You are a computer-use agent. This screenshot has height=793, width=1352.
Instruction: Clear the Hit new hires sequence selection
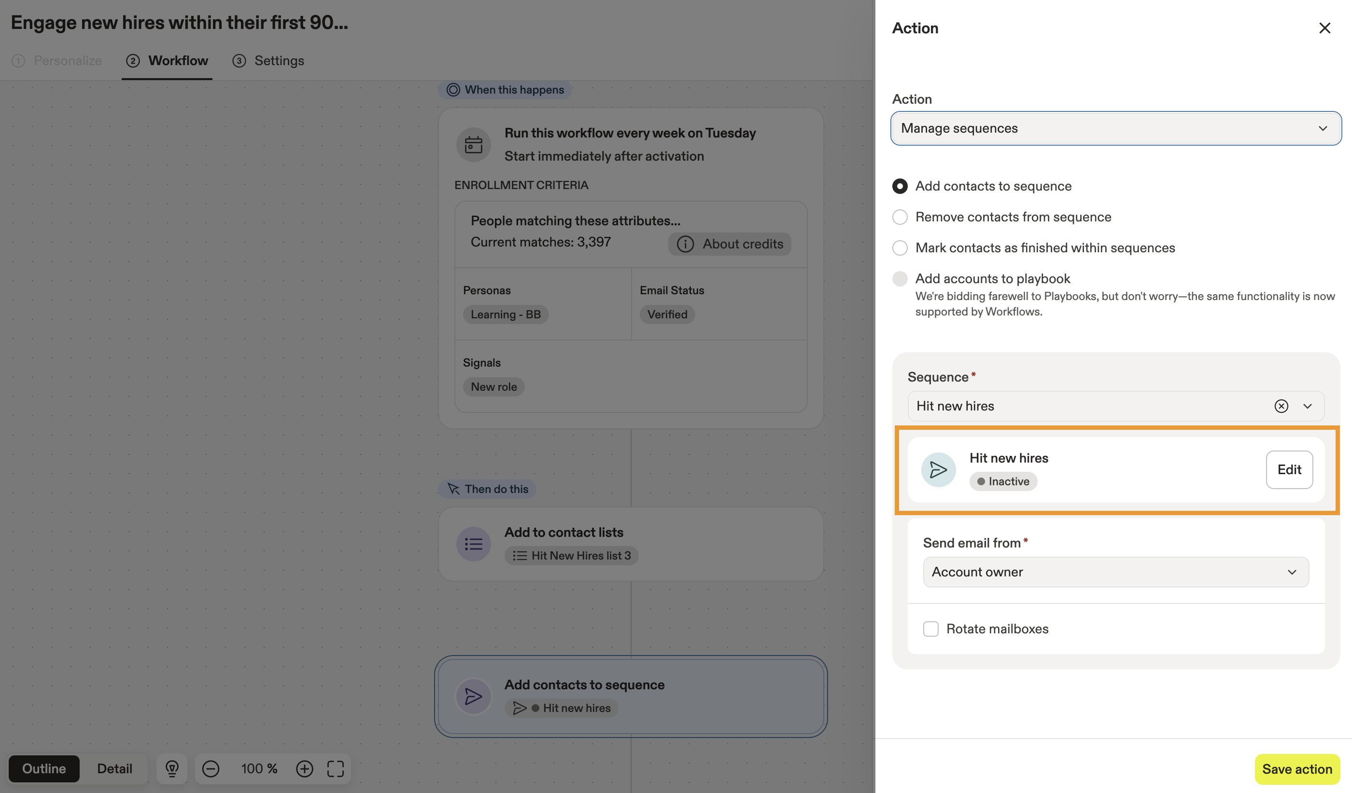click(1281, 406)
